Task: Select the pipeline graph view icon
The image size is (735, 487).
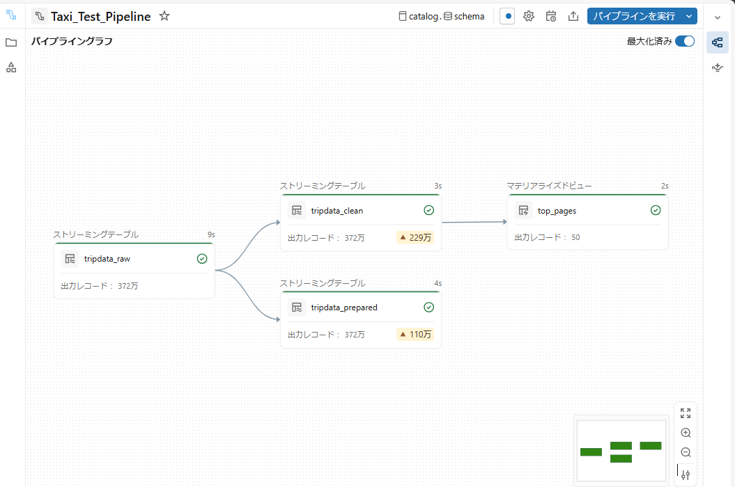Action: [717, 42]
